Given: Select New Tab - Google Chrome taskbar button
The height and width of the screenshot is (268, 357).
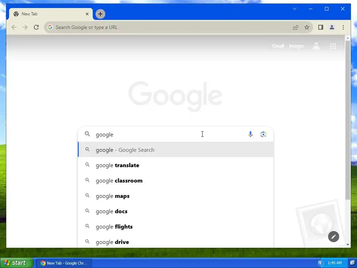Looking at the screenshot, I should point(64,263).
